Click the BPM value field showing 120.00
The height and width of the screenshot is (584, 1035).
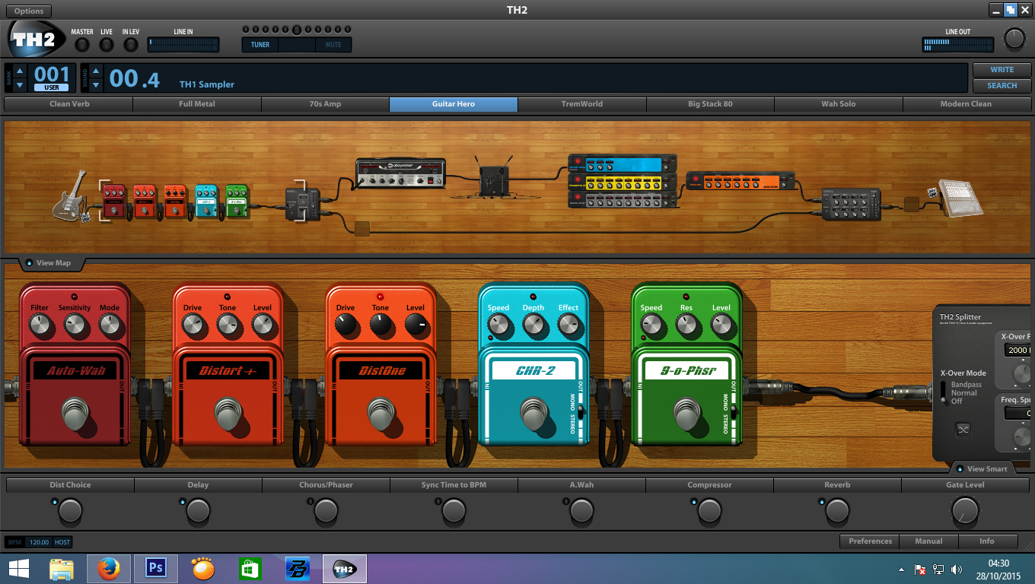[38, 542]
